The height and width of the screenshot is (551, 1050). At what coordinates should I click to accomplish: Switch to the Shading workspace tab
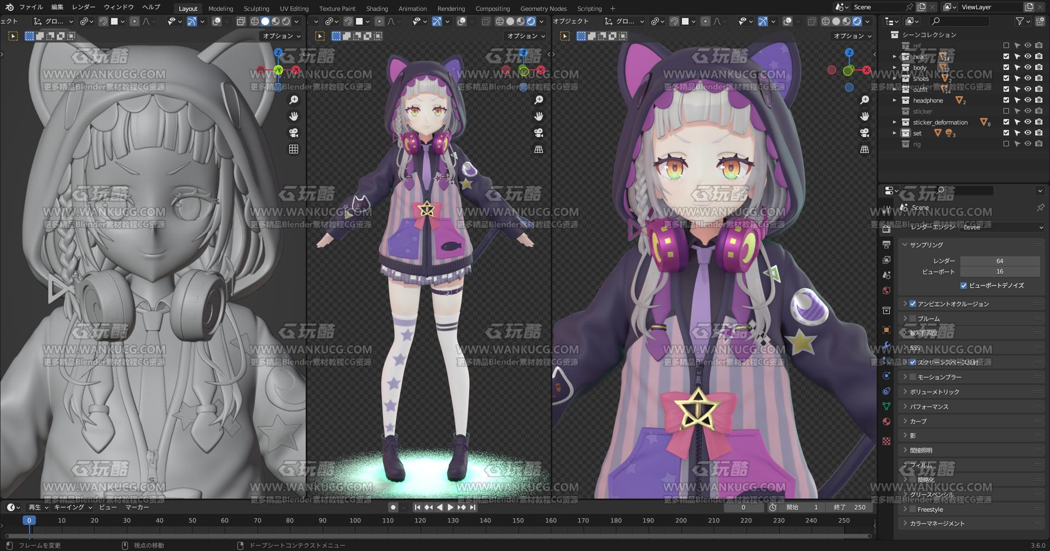pyautogui.click(x=377, y=8)
